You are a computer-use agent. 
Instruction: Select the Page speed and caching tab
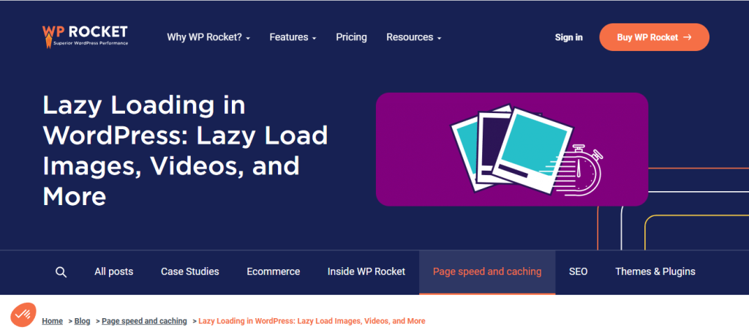coord(487,272)
